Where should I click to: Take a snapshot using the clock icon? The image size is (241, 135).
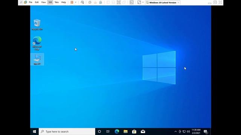tap(90, 2)
